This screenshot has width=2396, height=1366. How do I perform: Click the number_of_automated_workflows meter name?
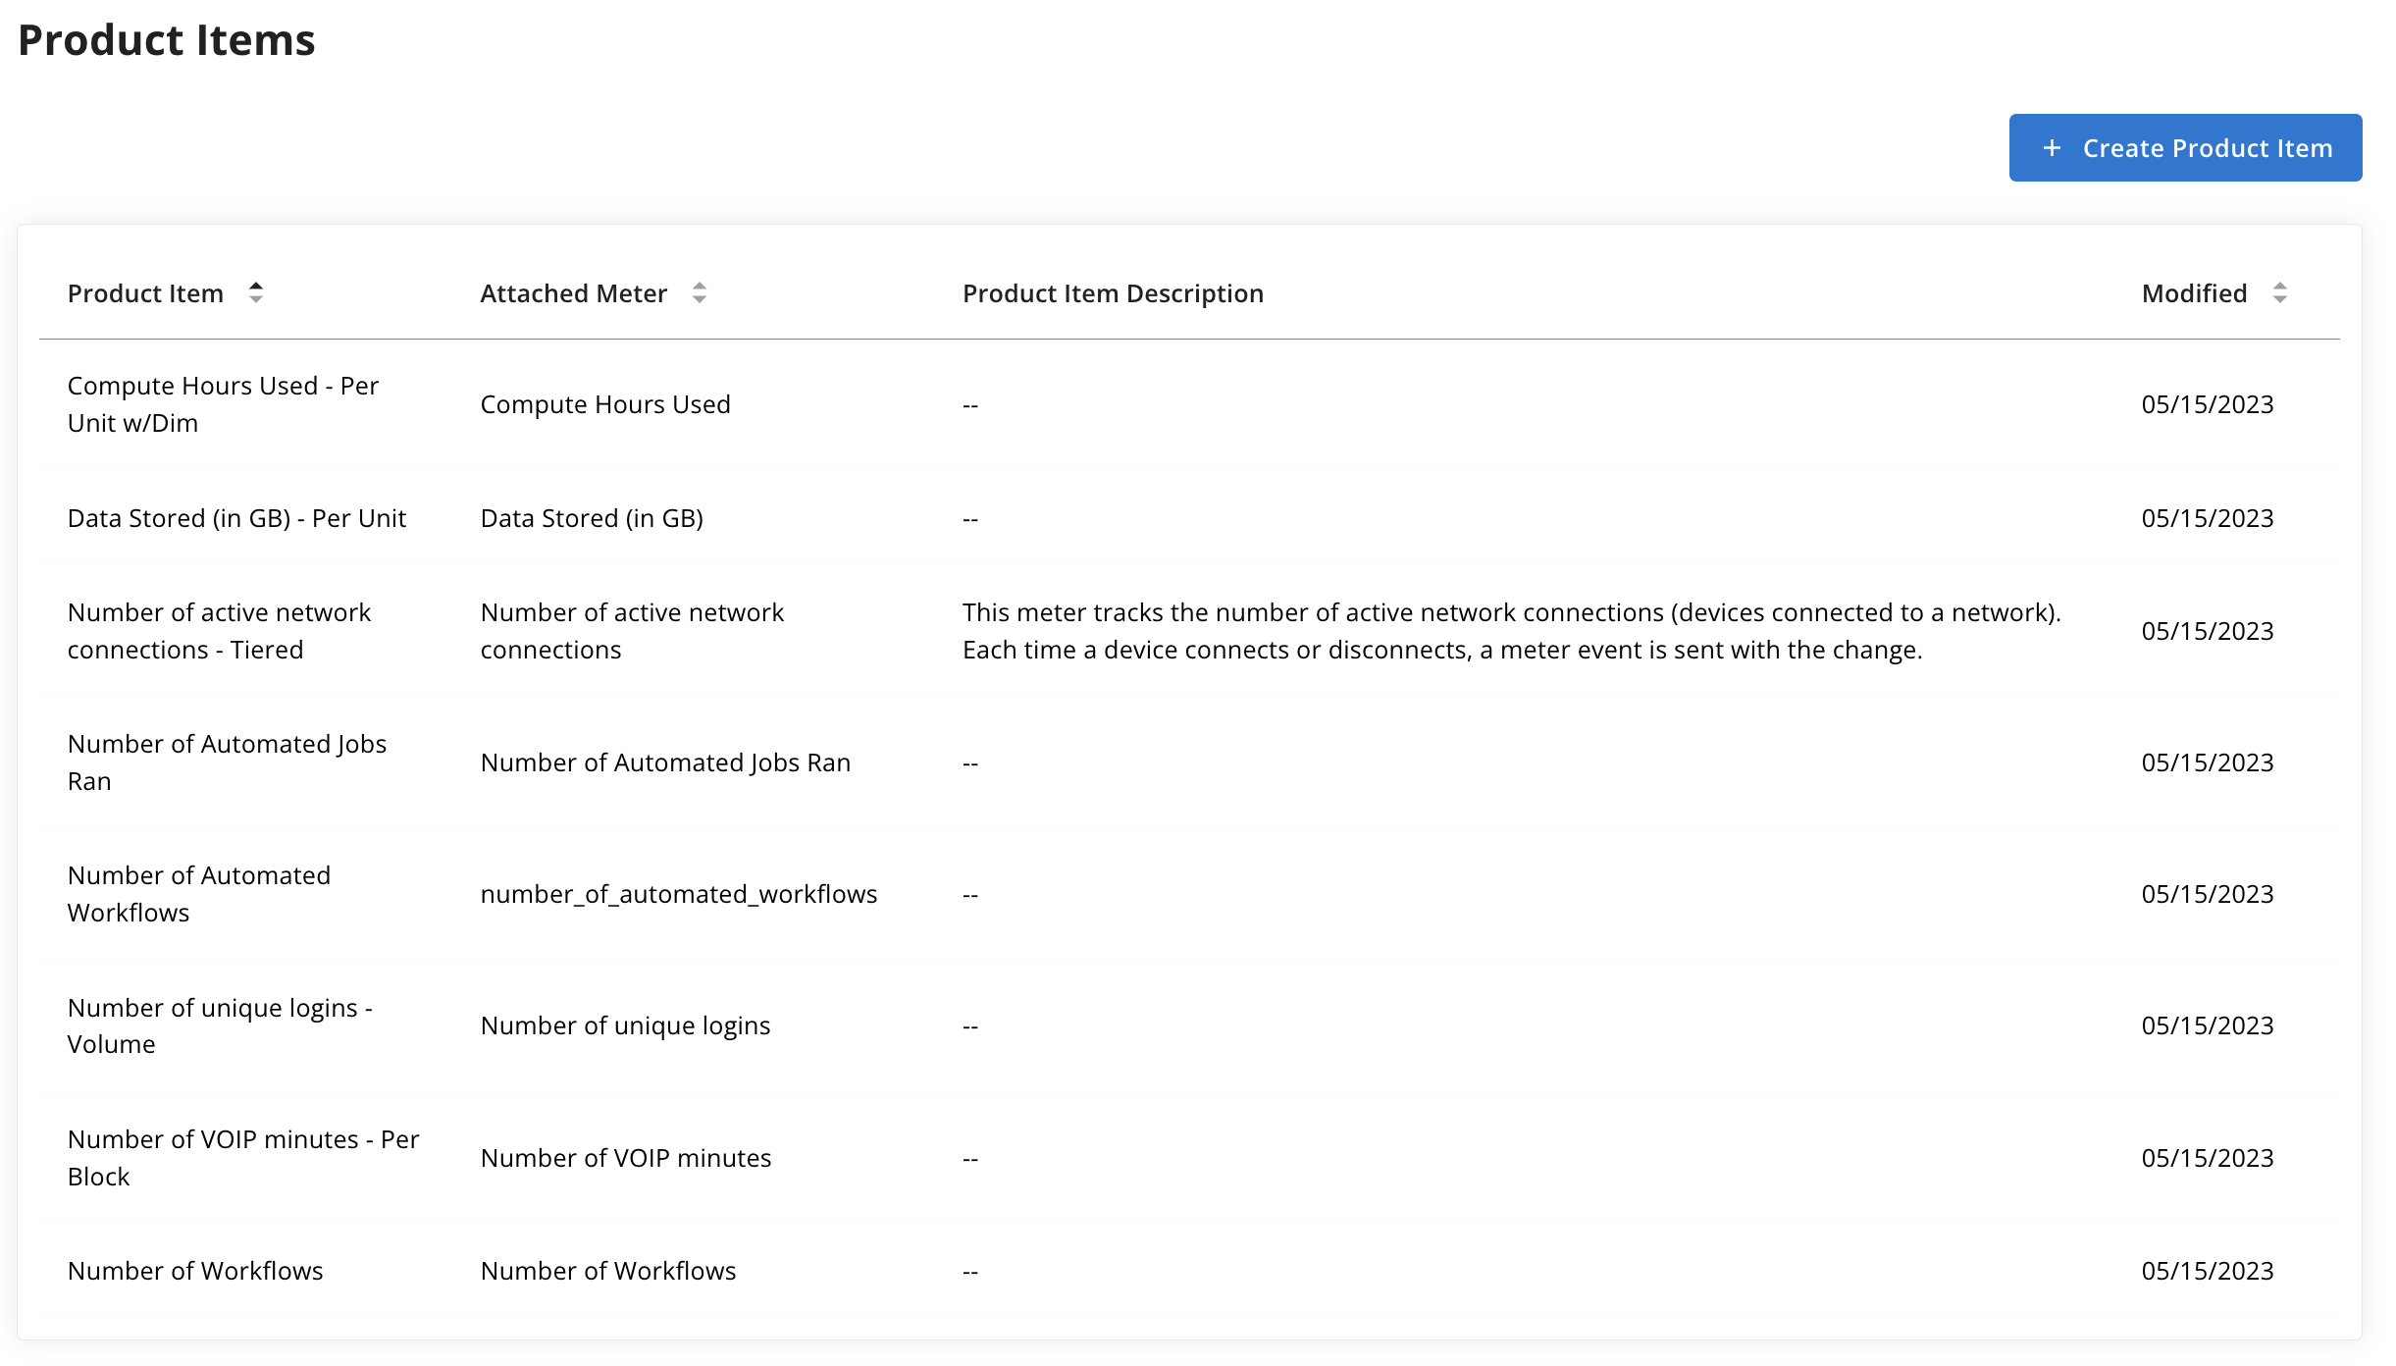point(679,894)
